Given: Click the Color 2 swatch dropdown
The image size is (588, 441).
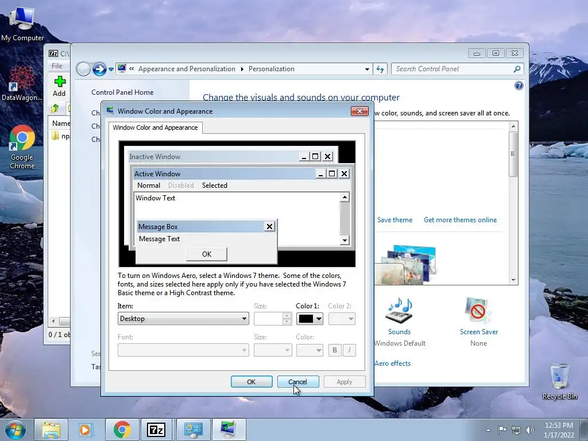Looking at the screenshot, I should tap(342, 319).
